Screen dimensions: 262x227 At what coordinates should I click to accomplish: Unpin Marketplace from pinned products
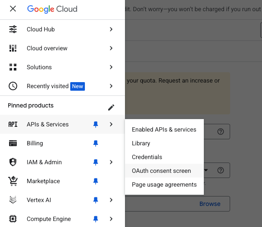tap(96, 181)
